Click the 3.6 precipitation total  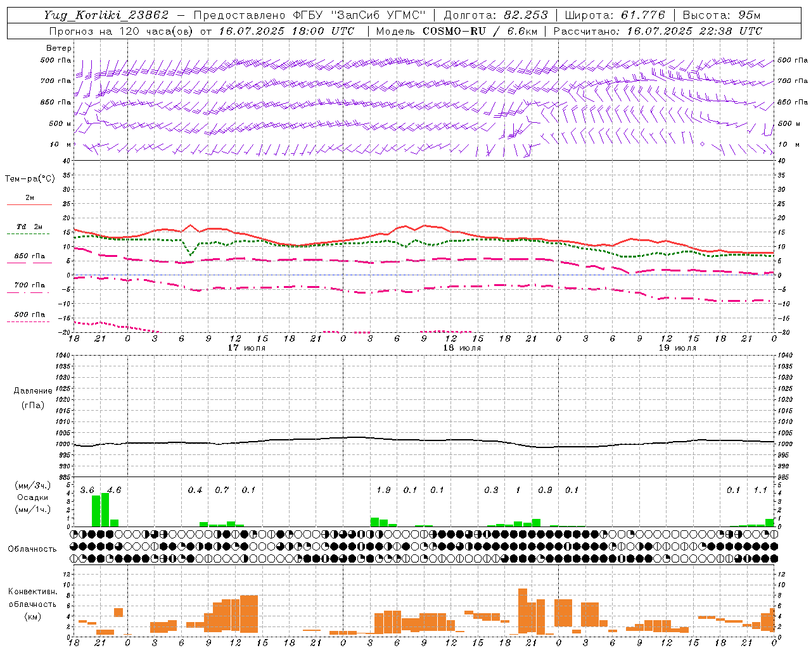[87, 490]
